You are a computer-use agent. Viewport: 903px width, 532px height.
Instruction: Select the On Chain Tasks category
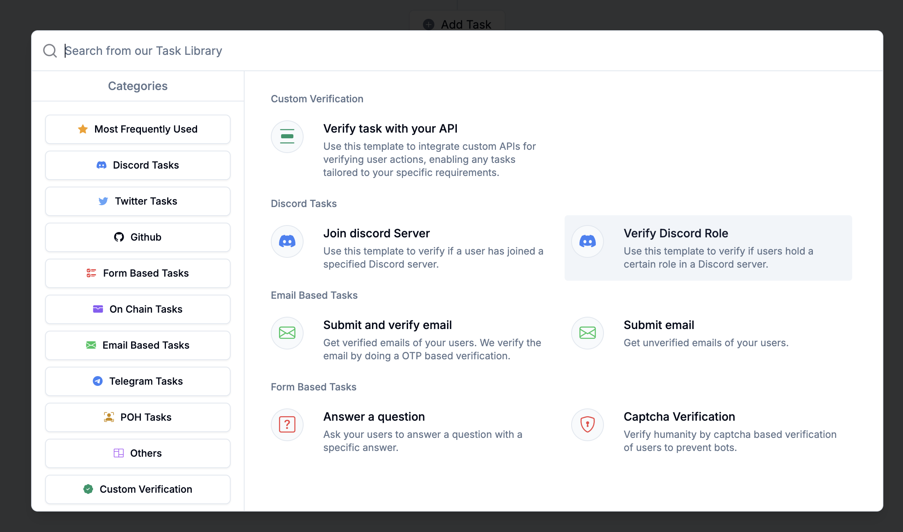click(x=138, y=309)
